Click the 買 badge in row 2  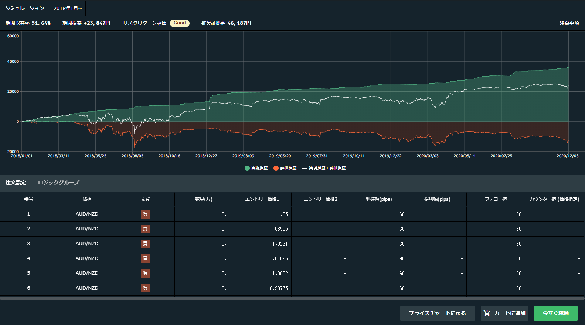tap(145, 229)
